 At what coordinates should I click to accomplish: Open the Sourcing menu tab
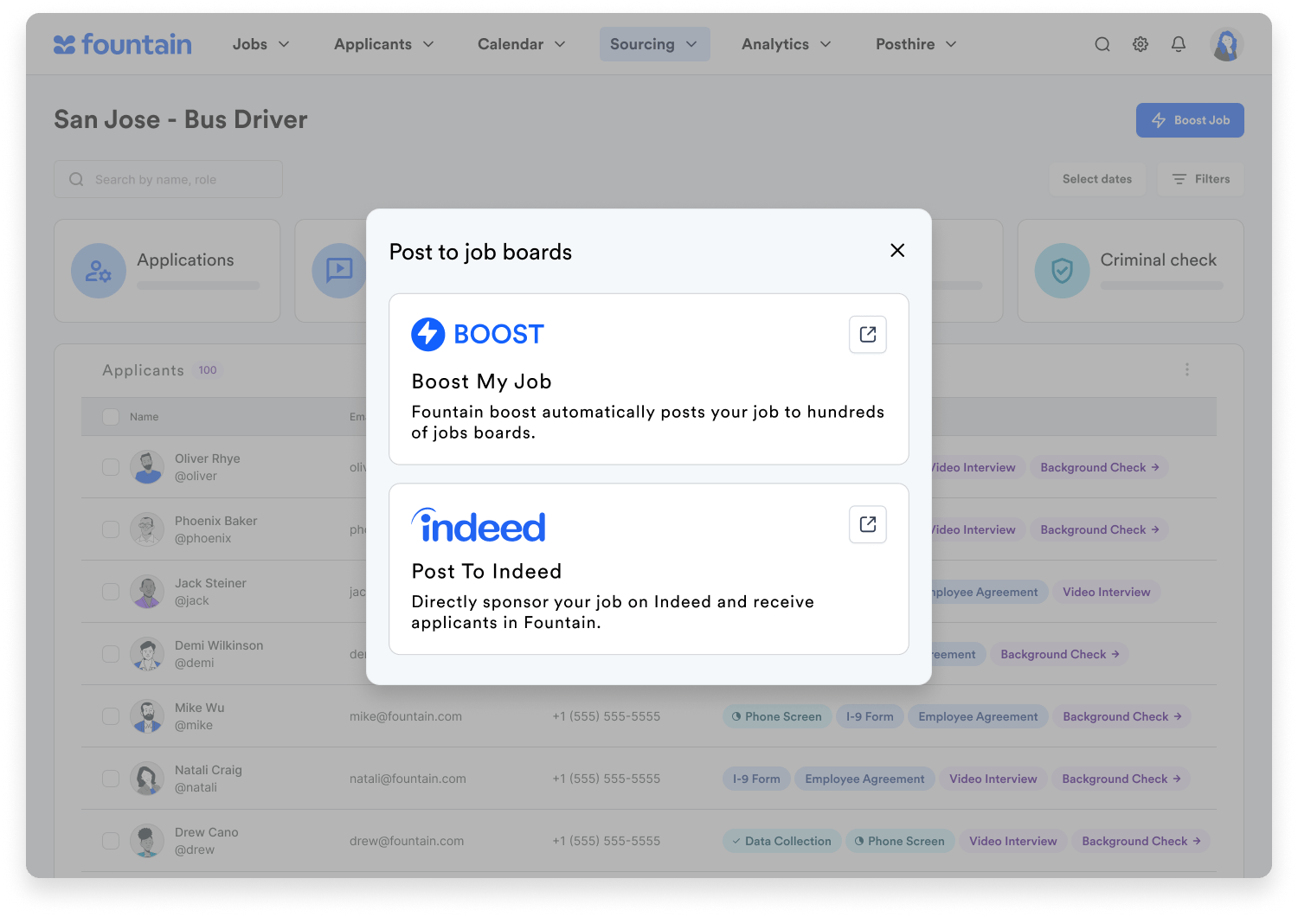coord(654,44)
